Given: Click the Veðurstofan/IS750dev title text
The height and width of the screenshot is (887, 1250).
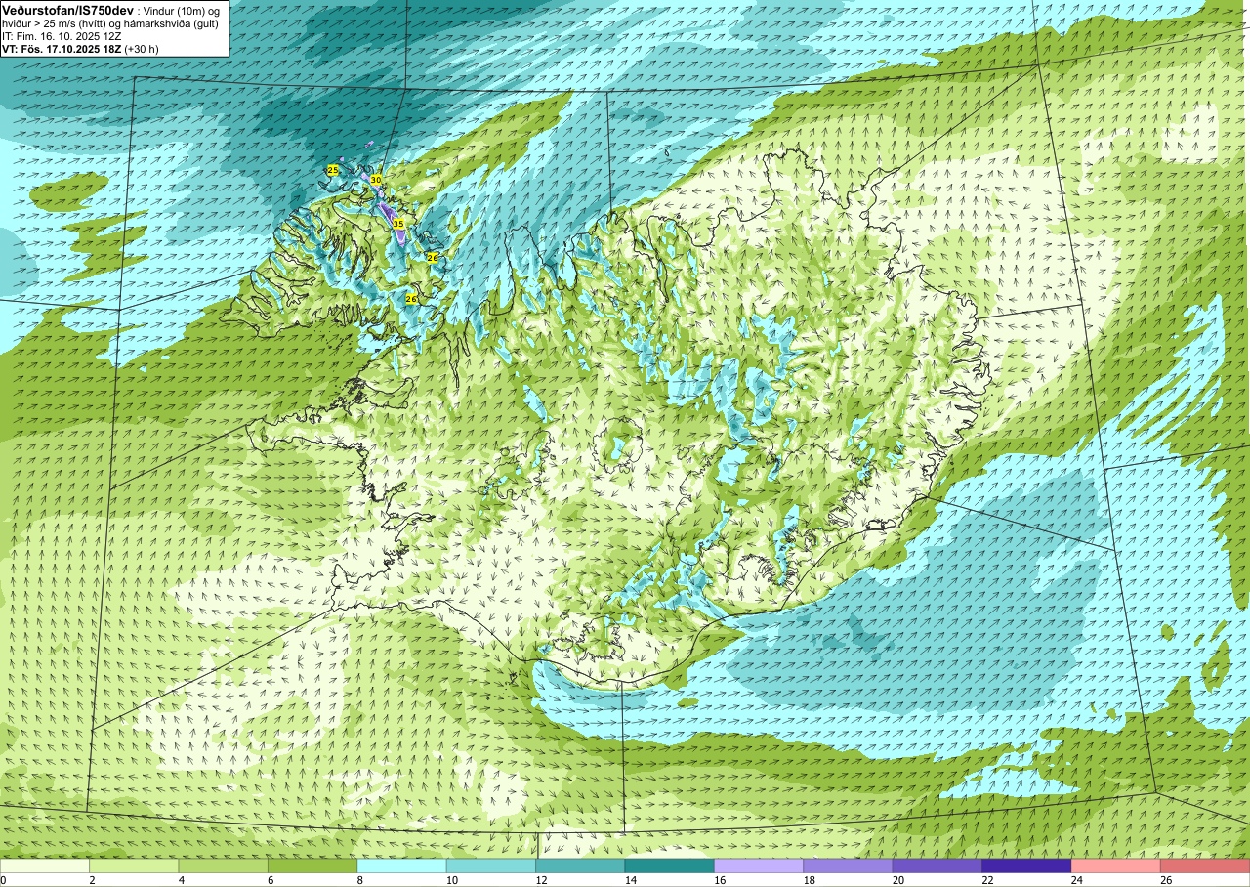Looking at the screenshot, I should (x=67, y=9).
